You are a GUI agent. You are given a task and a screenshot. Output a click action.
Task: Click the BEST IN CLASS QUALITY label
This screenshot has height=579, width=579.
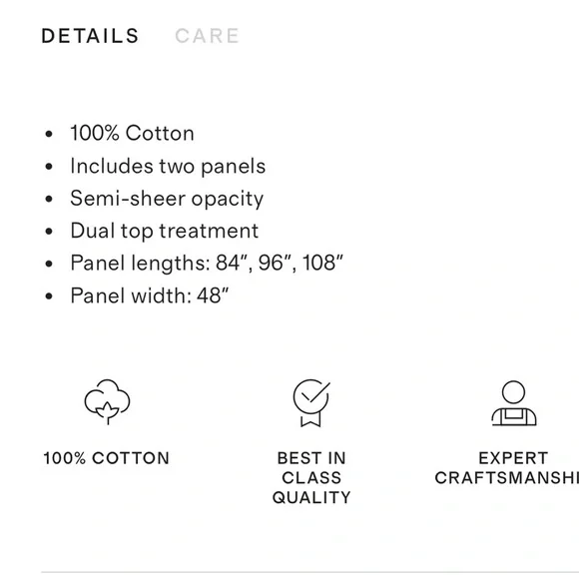point(311,478)
